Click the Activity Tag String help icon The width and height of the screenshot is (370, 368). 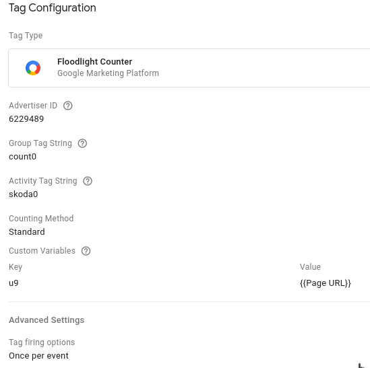pos(88,181)
